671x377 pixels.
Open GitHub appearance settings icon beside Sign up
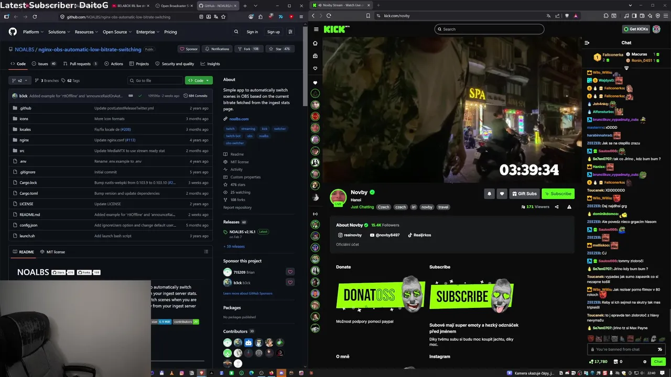[290, 32]
